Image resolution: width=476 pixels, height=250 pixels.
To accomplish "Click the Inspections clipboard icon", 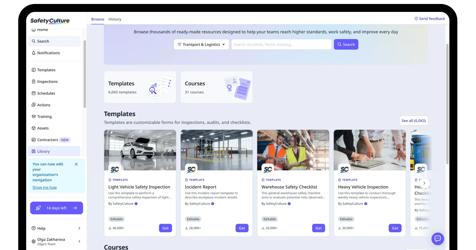I will [x=34, y=81].
